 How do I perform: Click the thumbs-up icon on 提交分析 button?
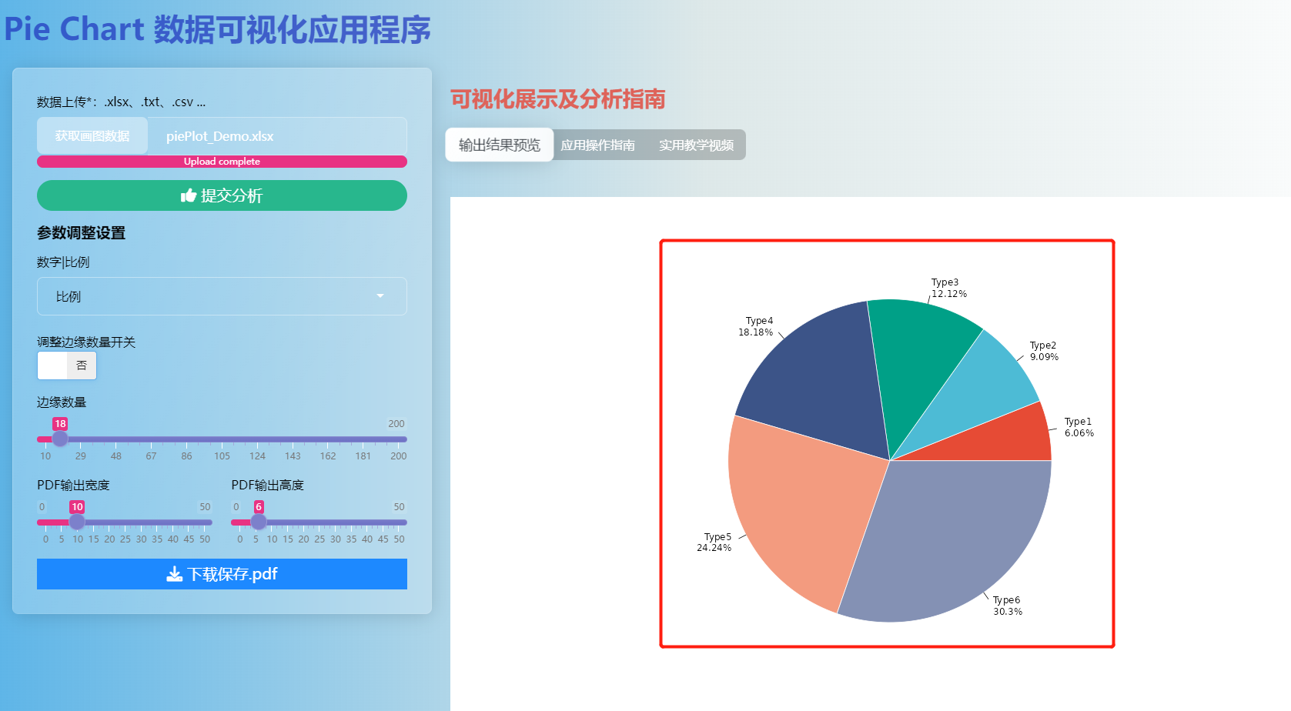(189, 195)
